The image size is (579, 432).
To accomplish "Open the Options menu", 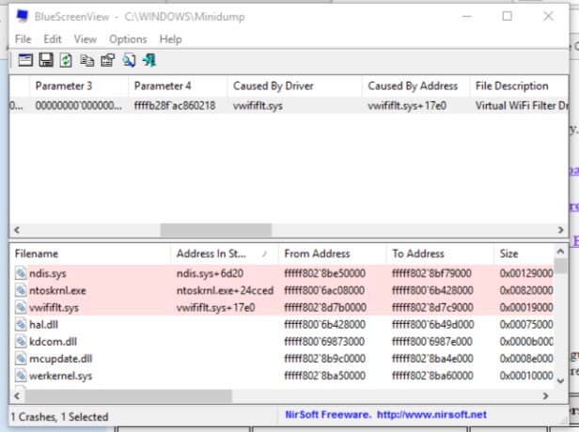I will (x=128, y=39).
